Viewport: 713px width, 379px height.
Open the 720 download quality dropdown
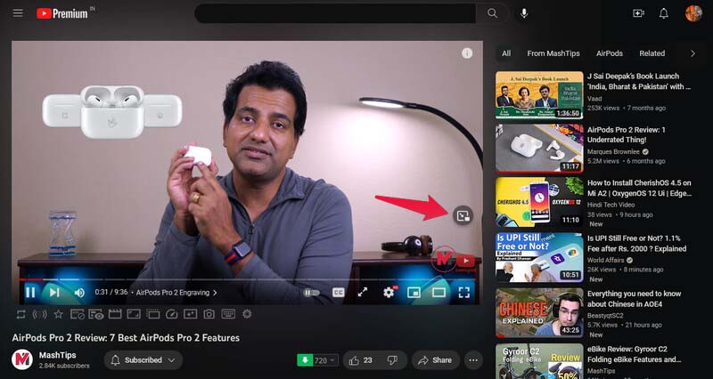325,360
